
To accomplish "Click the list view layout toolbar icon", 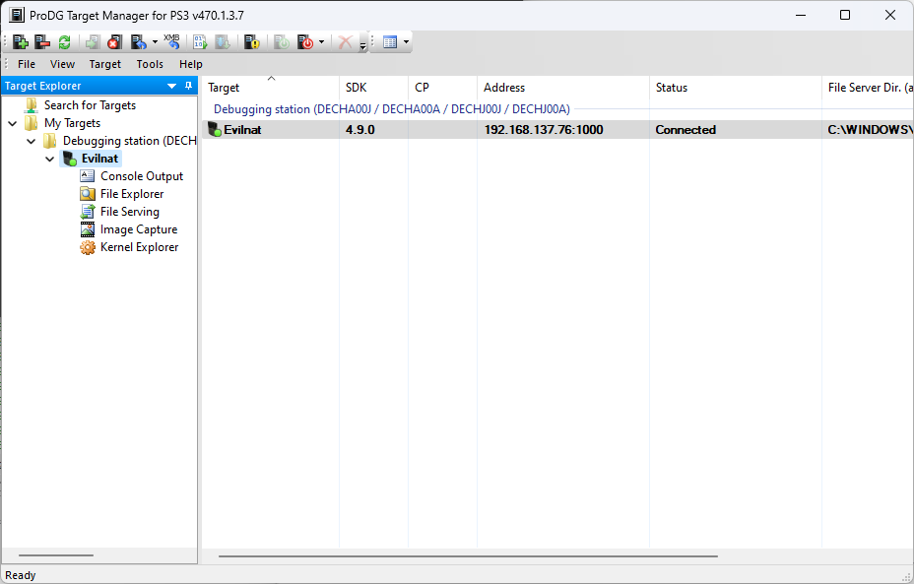I will click(390, 42).
